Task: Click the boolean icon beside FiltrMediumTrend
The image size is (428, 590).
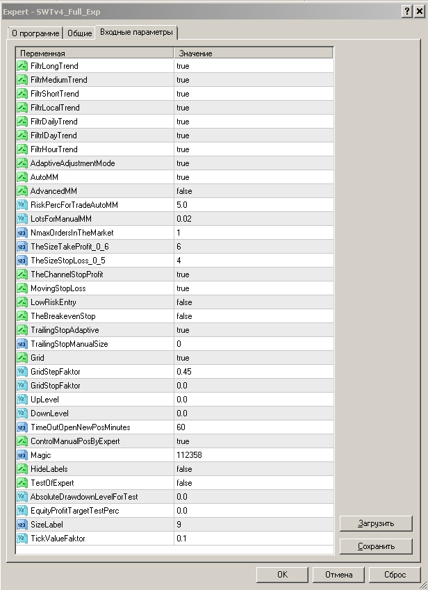Action: [x=22, y=80]
